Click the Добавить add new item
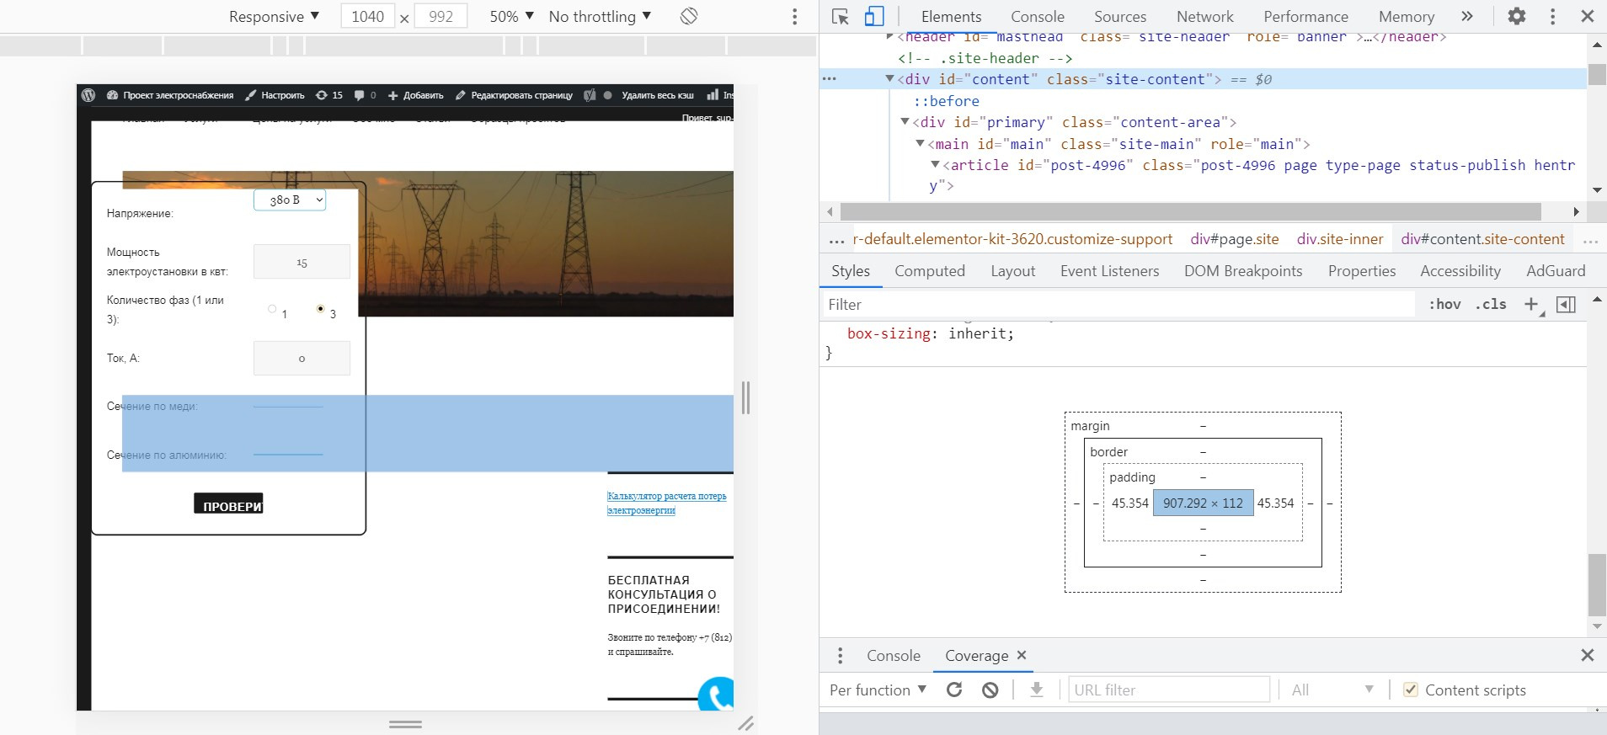 [416, 95]
